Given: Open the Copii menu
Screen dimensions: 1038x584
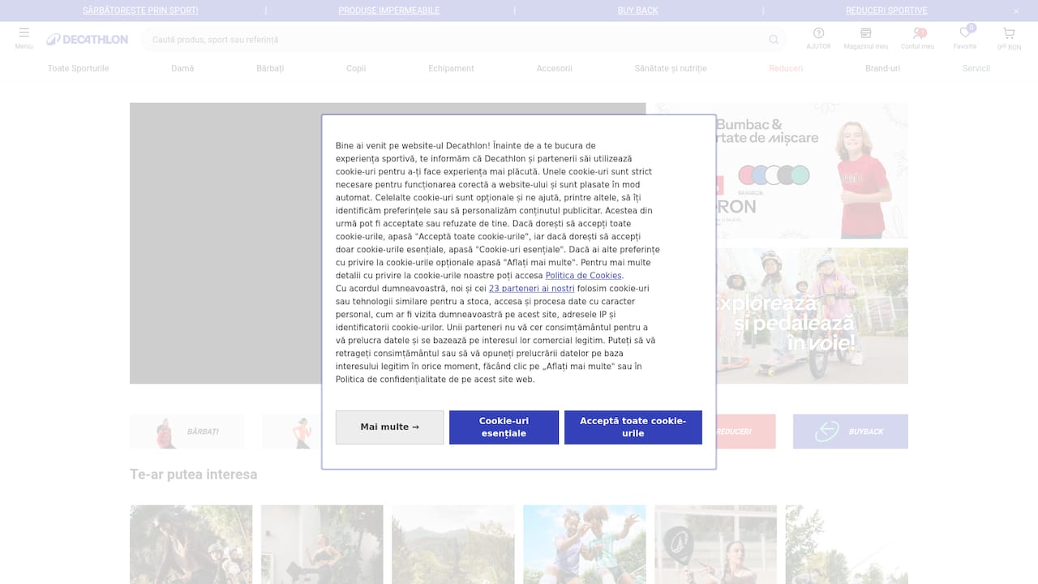Looking at the screenshot, I should tap(356, 68).
